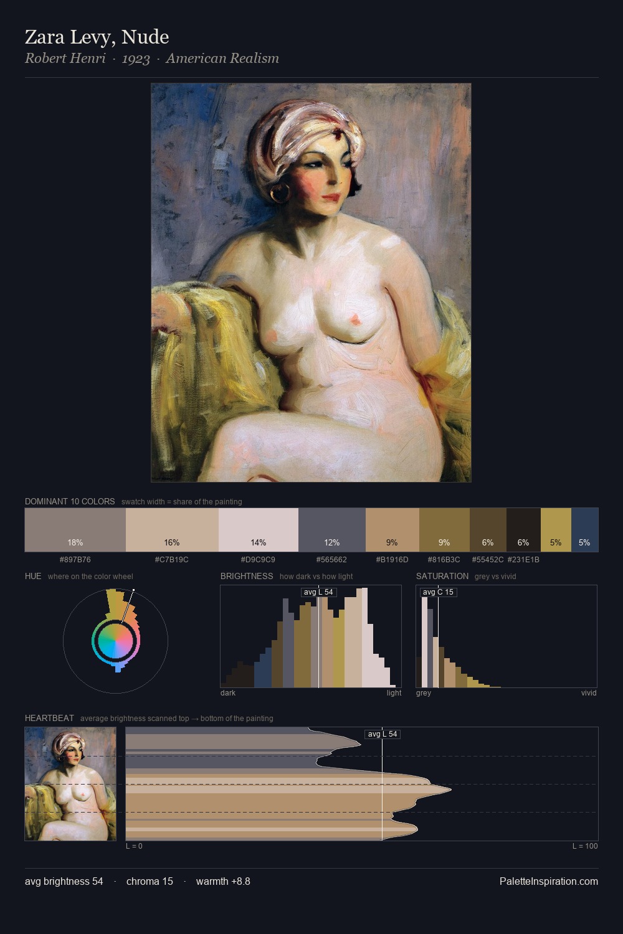Click the hex code '#C7B19C' label
The height and width of the screenshot is (934, 623).
pos(172,559)
